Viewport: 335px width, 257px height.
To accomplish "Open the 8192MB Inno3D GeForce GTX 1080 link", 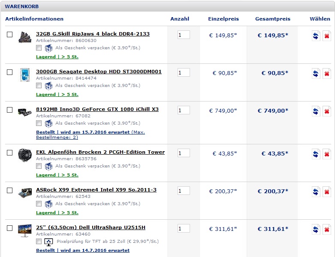I will tap(97, 109).
